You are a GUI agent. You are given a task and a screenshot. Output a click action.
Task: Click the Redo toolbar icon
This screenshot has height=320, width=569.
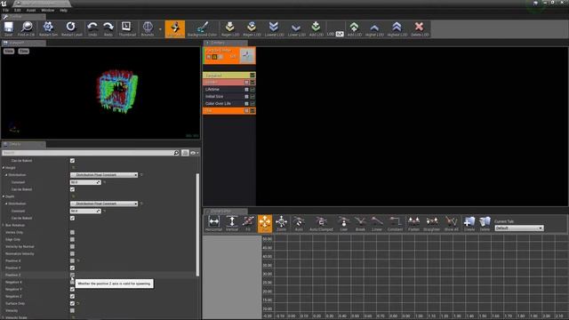click(108, 28)
